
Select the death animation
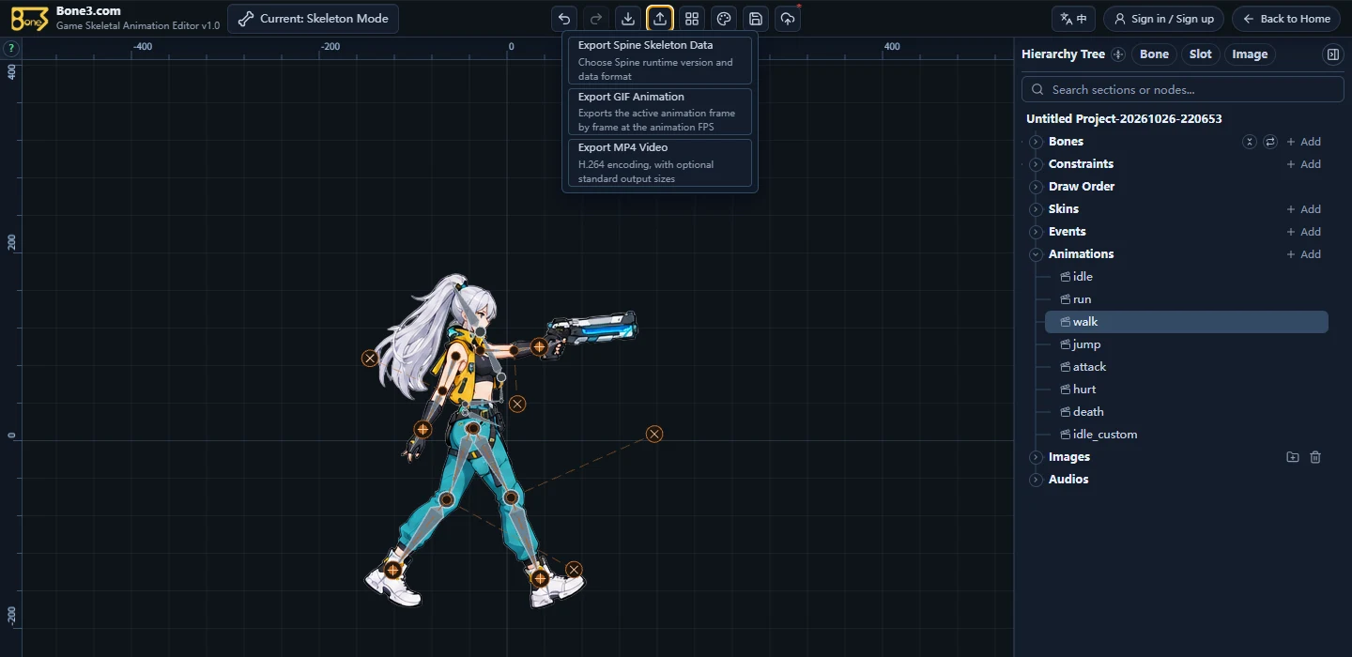coord(1187,412)
